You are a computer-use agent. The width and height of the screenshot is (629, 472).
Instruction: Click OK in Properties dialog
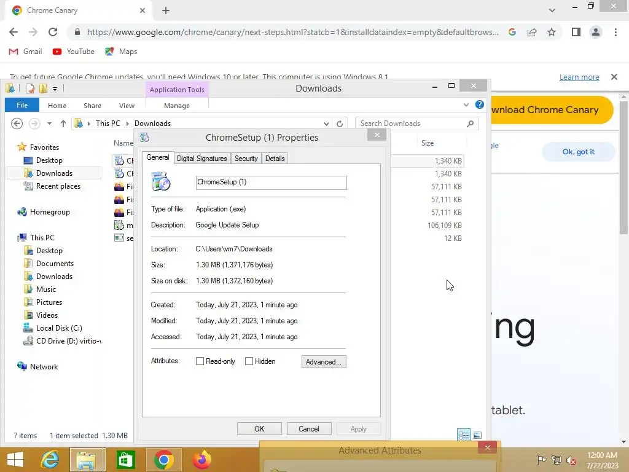(259, 428)
